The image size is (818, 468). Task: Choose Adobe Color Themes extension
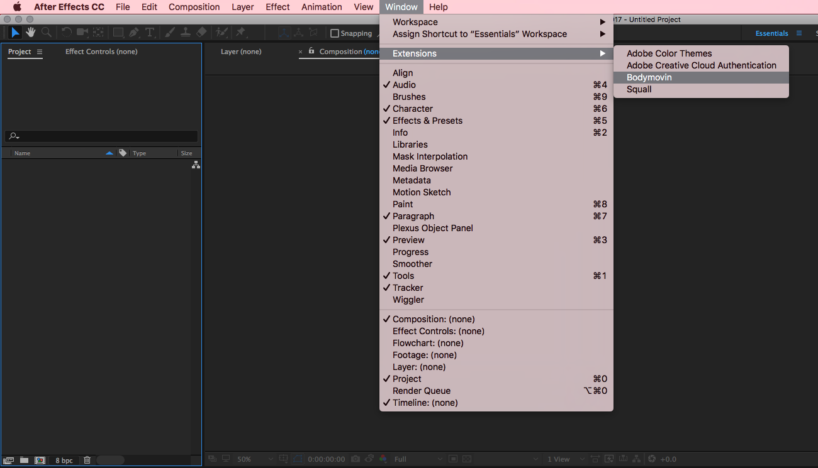[x=701, y=53]
